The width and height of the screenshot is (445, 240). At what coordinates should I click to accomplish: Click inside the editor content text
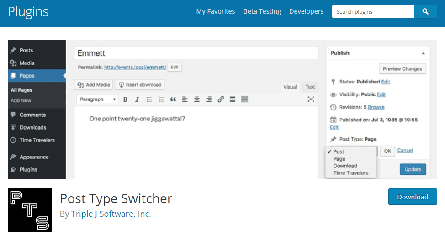click(138, 119)
